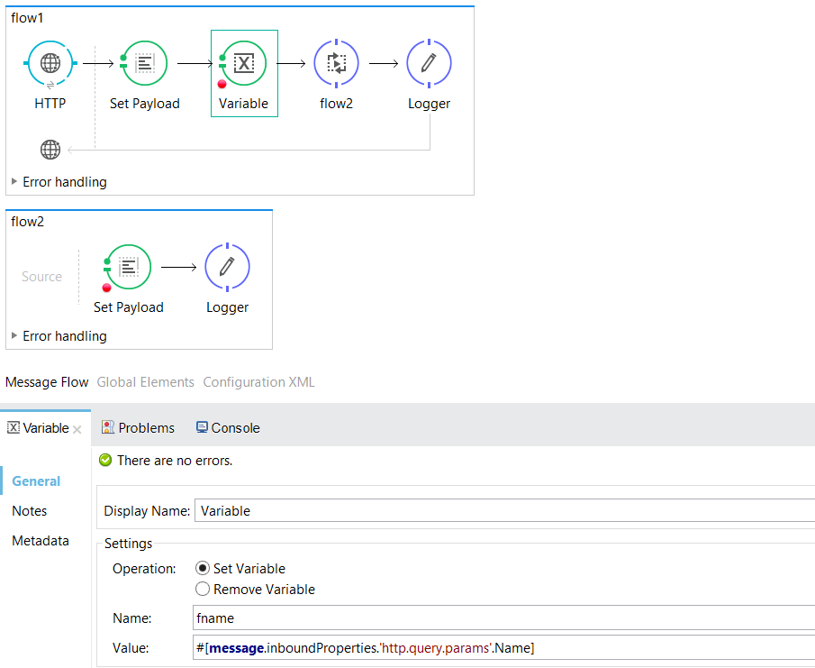Switch to the Global Elements tab
The image size is (815, 668).
145,382
